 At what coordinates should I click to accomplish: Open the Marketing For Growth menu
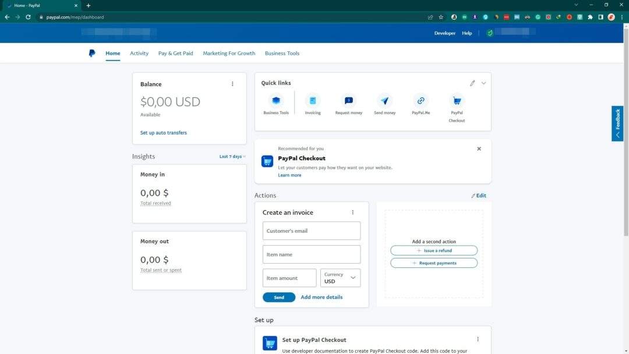coord(229,54)
